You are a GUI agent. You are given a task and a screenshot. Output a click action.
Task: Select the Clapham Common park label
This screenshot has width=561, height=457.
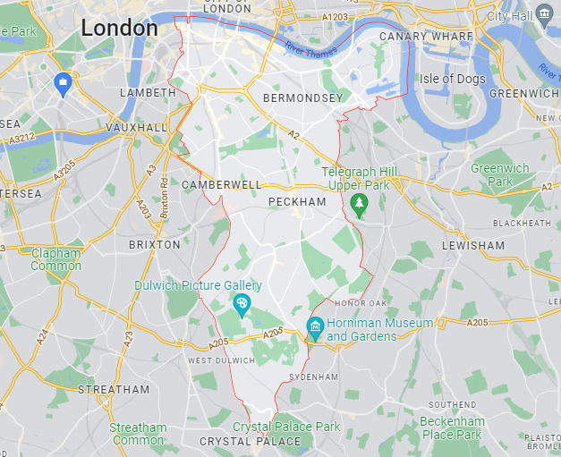coord(55,259)
